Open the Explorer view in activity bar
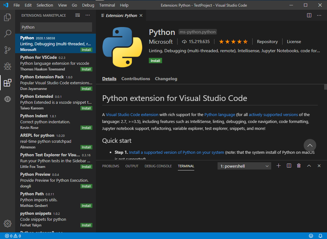327x239 pixels. pyautogui.click(x=8, y=17)
